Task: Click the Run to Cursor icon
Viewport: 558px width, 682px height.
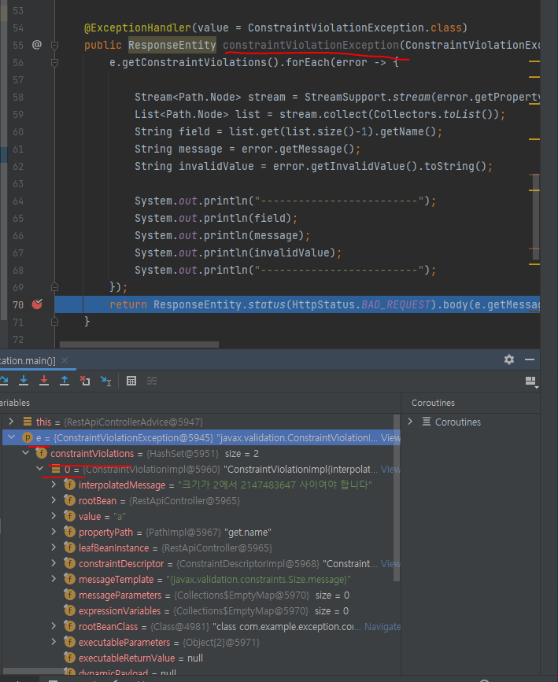Action: [x=105, y=381]
